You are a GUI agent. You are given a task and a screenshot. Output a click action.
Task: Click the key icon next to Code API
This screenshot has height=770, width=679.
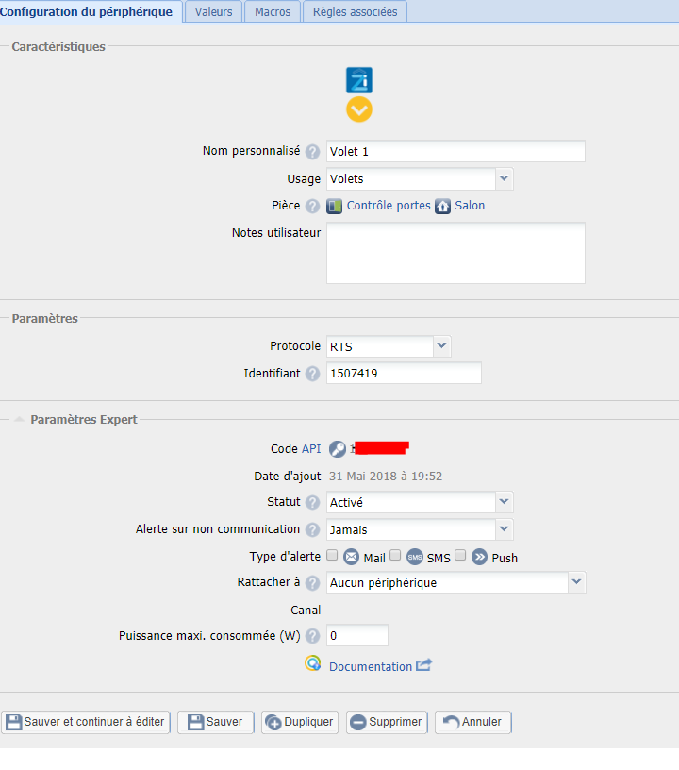coord(337,449)
